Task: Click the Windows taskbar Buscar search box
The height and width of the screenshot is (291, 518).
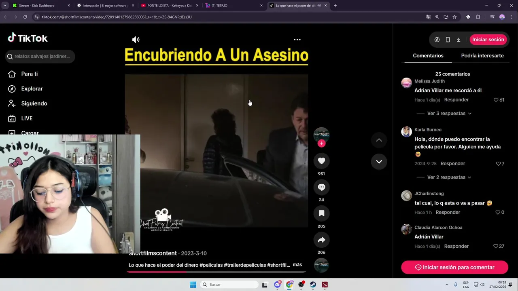Action: click(229, 285)
